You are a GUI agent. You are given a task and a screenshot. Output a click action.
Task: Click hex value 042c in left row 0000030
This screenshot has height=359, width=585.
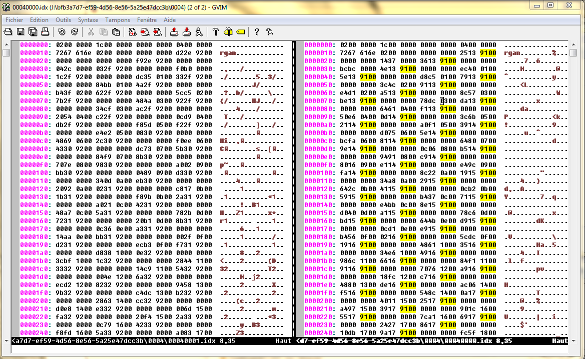pos(64,69)
